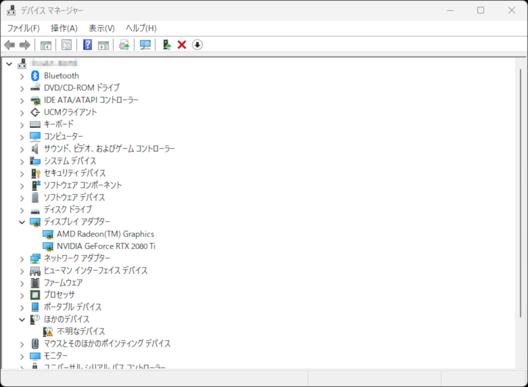Viewport: 528px width, 387px height.
Task: Click the enable device green arrow toolbar icon
Action: point(167,45)
